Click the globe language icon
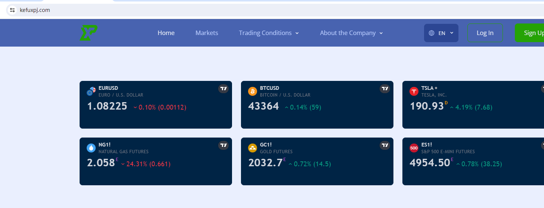This screenshot has height=208, width=544. pyautogui.click(x=432, y=33)
